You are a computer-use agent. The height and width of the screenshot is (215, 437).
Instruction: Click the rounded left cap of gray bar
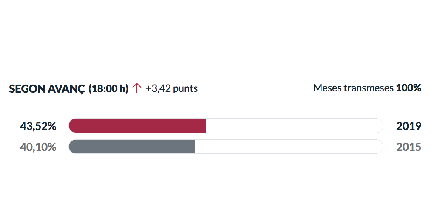coord(73,147)
